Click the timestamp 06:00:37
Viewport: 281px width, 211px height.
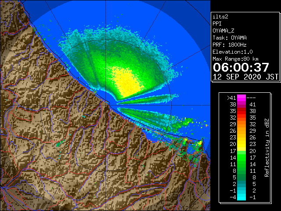pyautogui.click(x=241, y=67)
